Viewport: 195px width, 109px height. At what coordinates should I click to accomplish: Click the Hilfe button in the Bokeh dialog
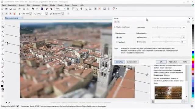tap(185, 62)
